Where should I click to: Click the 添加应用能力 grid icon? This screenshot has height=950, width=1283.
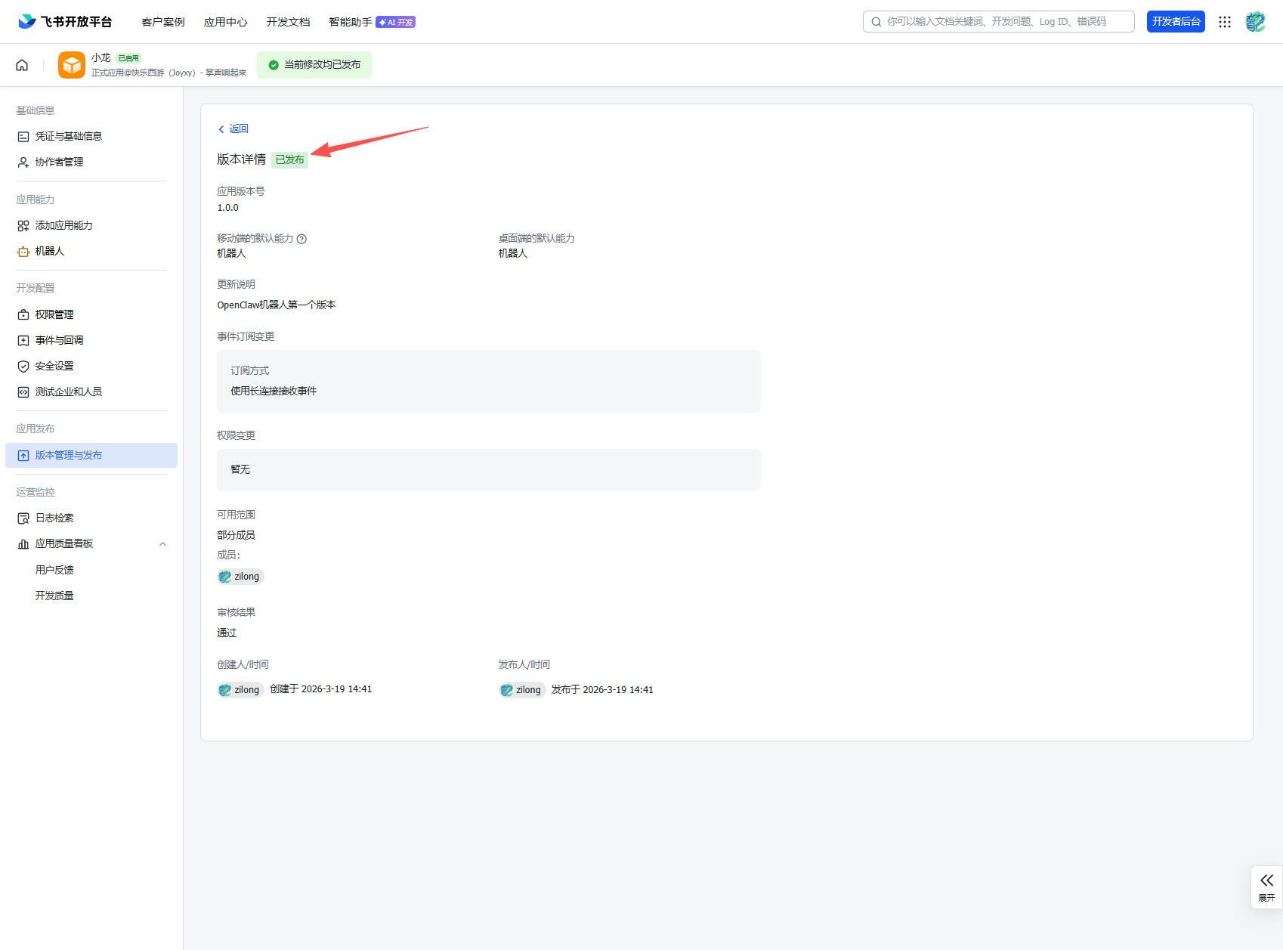click(x=23, y=226)
